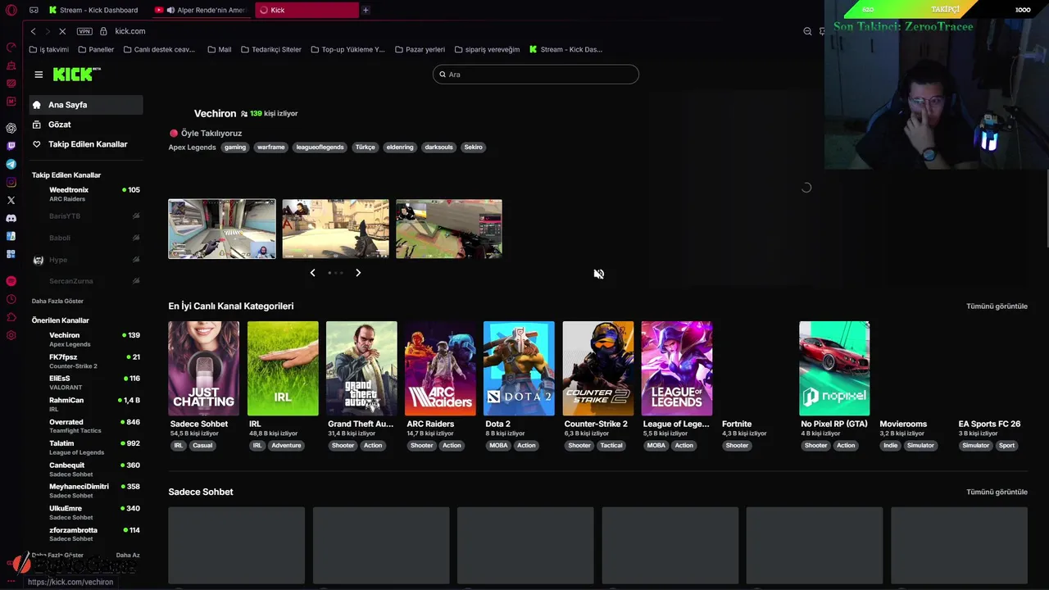Open the Just Chatting category card
Screen dimensions: 1049x590
[203, 369]
